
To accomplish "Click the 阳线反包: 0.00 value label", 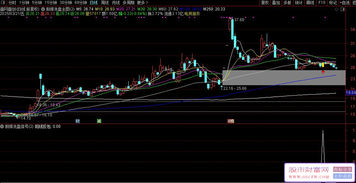I will (x=48, y=127).
